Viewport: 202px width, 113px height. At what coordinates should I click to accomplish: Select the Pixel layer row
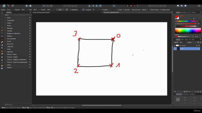(187, 49)
